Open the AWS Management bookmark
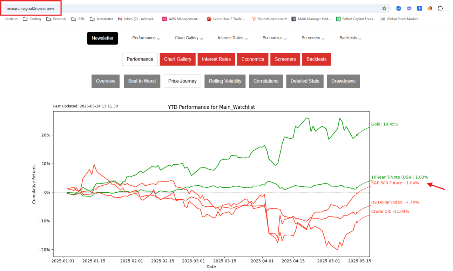The width and height of the screenshot is (453, 271). 181,19
